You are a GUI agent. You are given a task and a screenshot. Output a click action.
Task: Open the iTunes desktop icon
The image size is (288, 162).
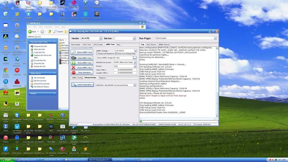tap(6, 139)
